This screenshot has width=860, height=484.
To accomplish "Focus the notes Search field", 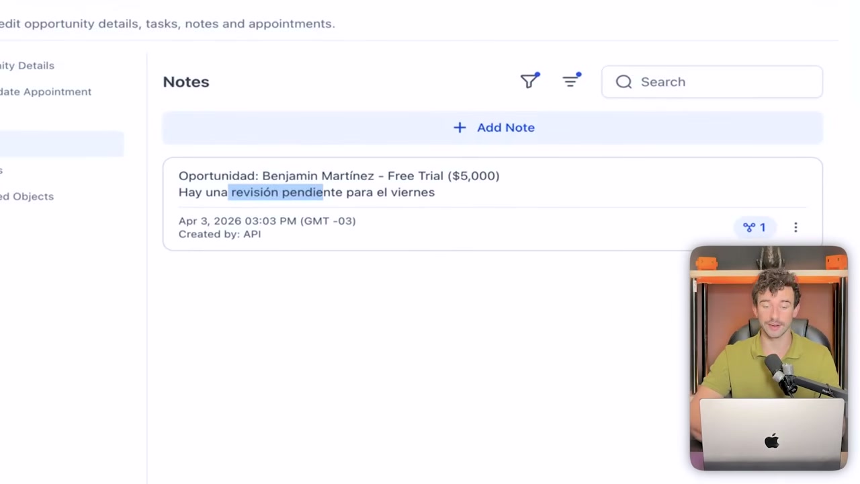I will [712, 82].
